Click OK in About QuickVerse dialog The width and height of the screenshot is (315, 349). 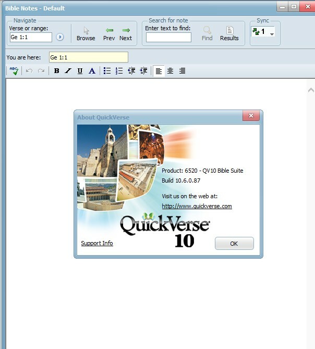(234, 243)
